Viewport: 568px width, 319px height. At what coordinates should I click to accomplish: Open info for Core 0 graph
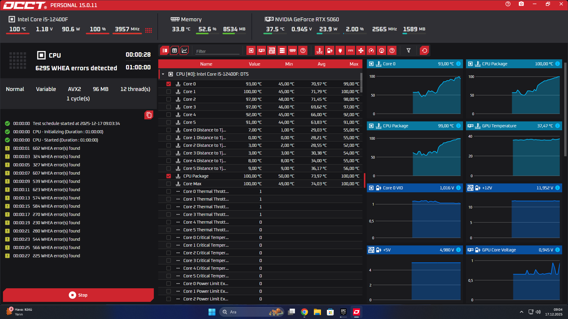[x=458, y=64]
